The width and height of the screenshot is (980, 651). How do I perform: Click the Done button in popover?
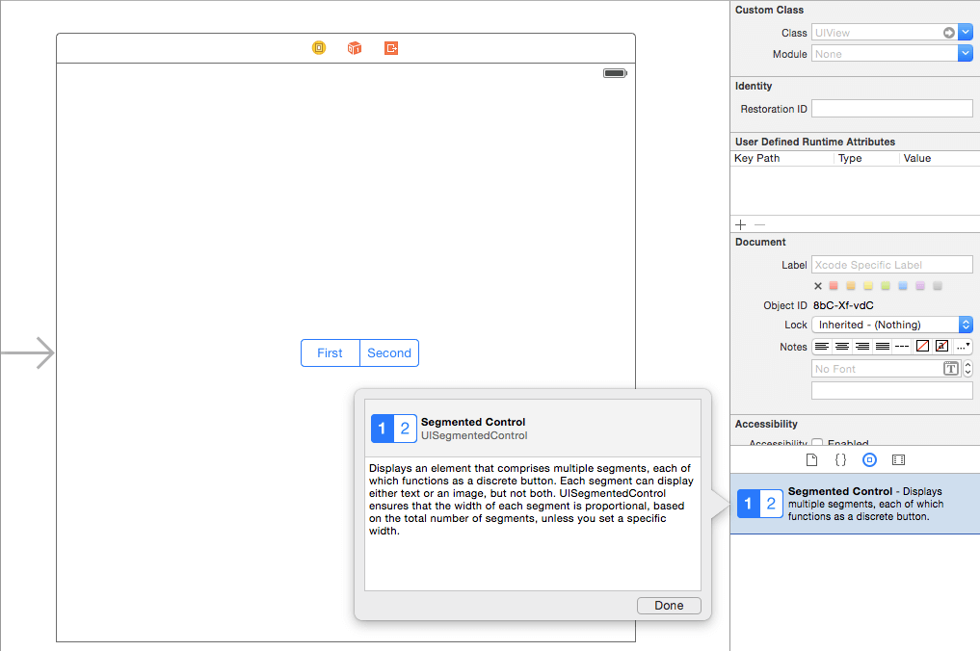click(669, 606)
